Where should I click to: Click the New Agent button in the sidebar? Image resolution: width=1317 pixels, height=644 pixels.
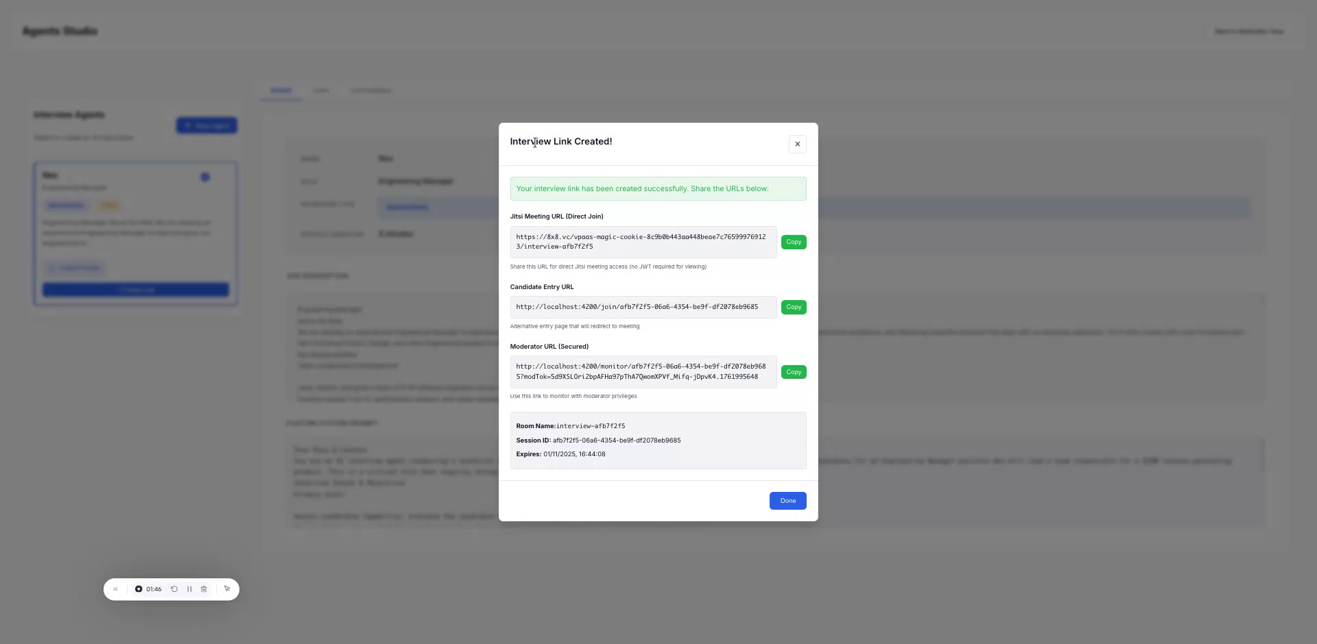pyautogui.click(x=206, y=125)
